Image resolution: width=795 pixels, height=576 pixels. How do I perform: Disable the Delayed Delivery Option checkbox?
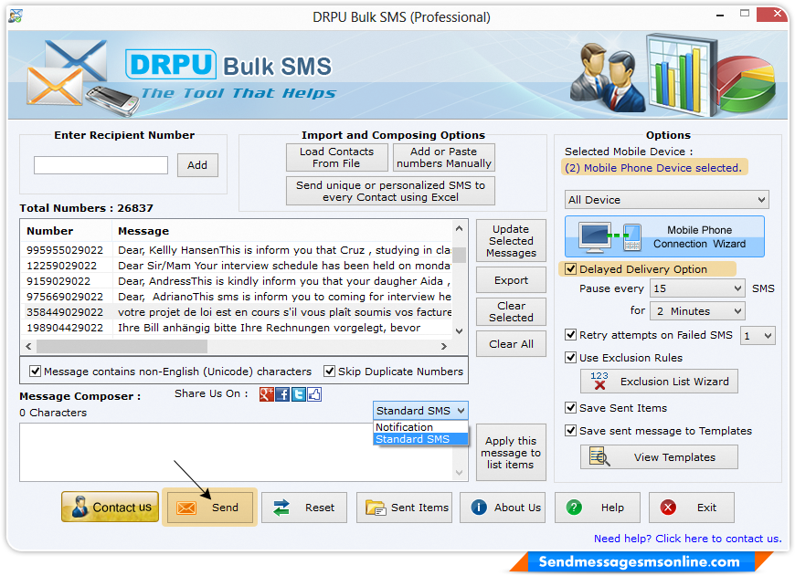point(570,269)
